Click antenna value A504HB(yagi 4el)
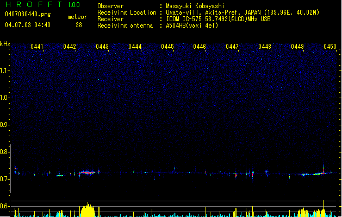The image size is (342, 217). 192,25
